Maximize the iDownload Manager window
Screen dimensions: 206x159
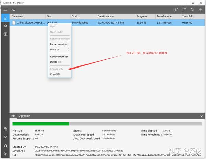pos(193,3)
